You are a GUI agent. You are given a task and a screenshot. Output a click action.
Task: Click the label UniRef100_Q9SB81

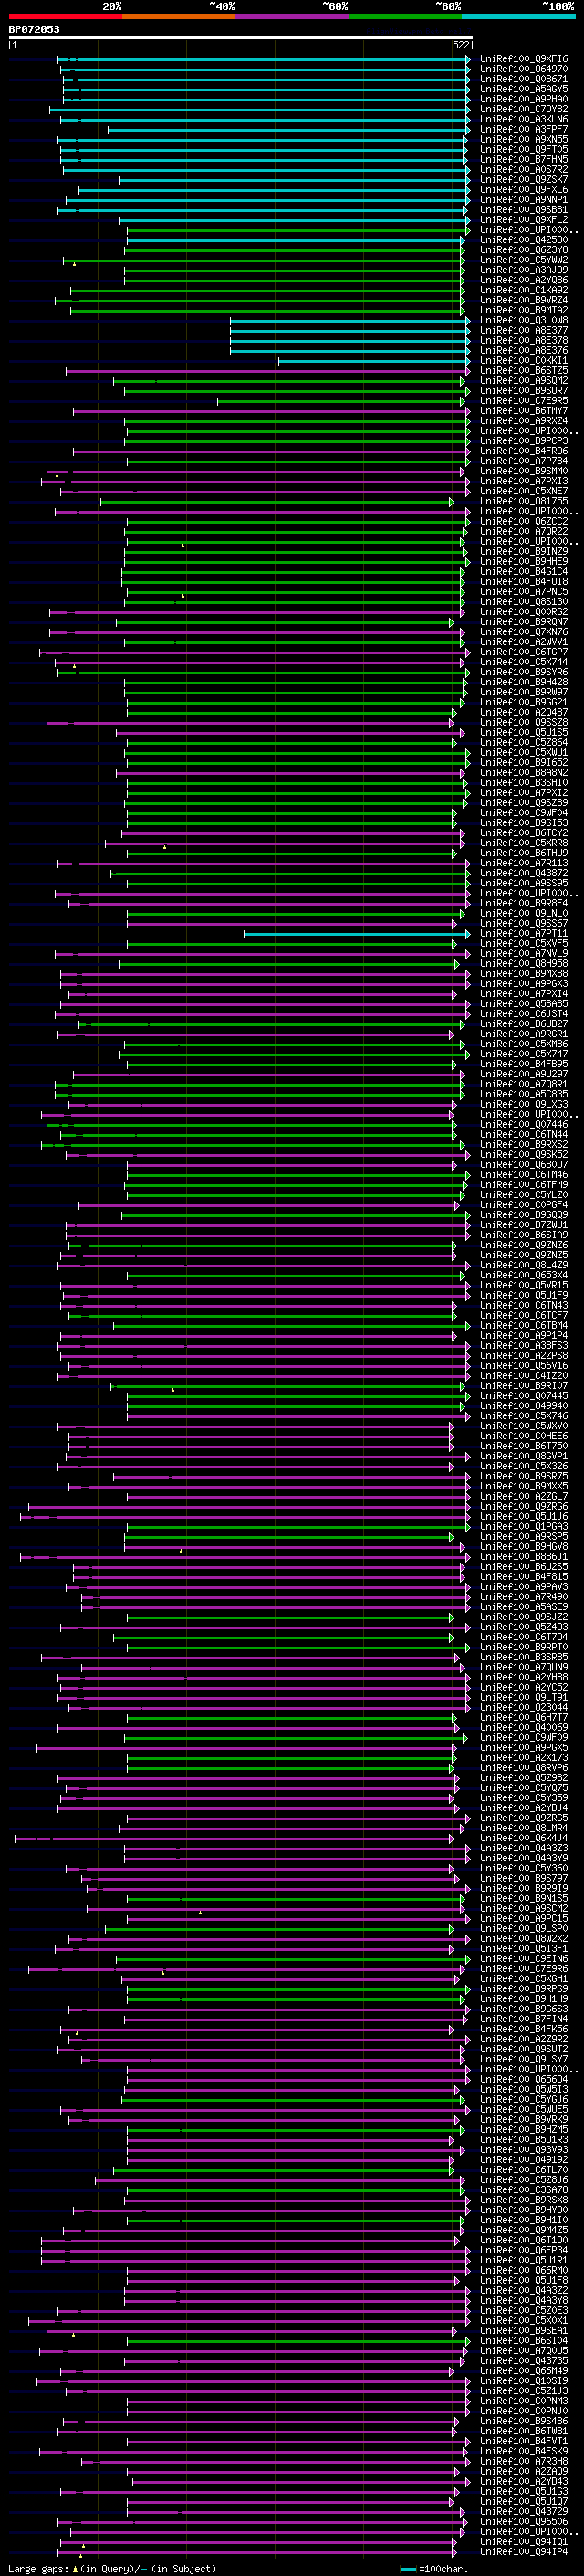click(524, 210)
